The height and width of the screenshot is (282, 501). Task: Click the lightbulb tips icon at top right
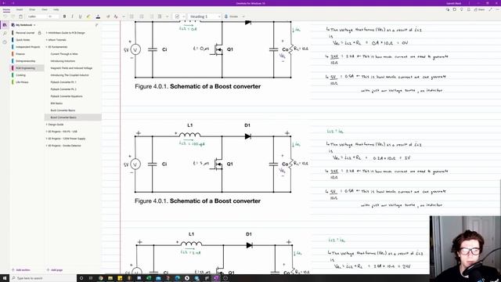[461, 9]
